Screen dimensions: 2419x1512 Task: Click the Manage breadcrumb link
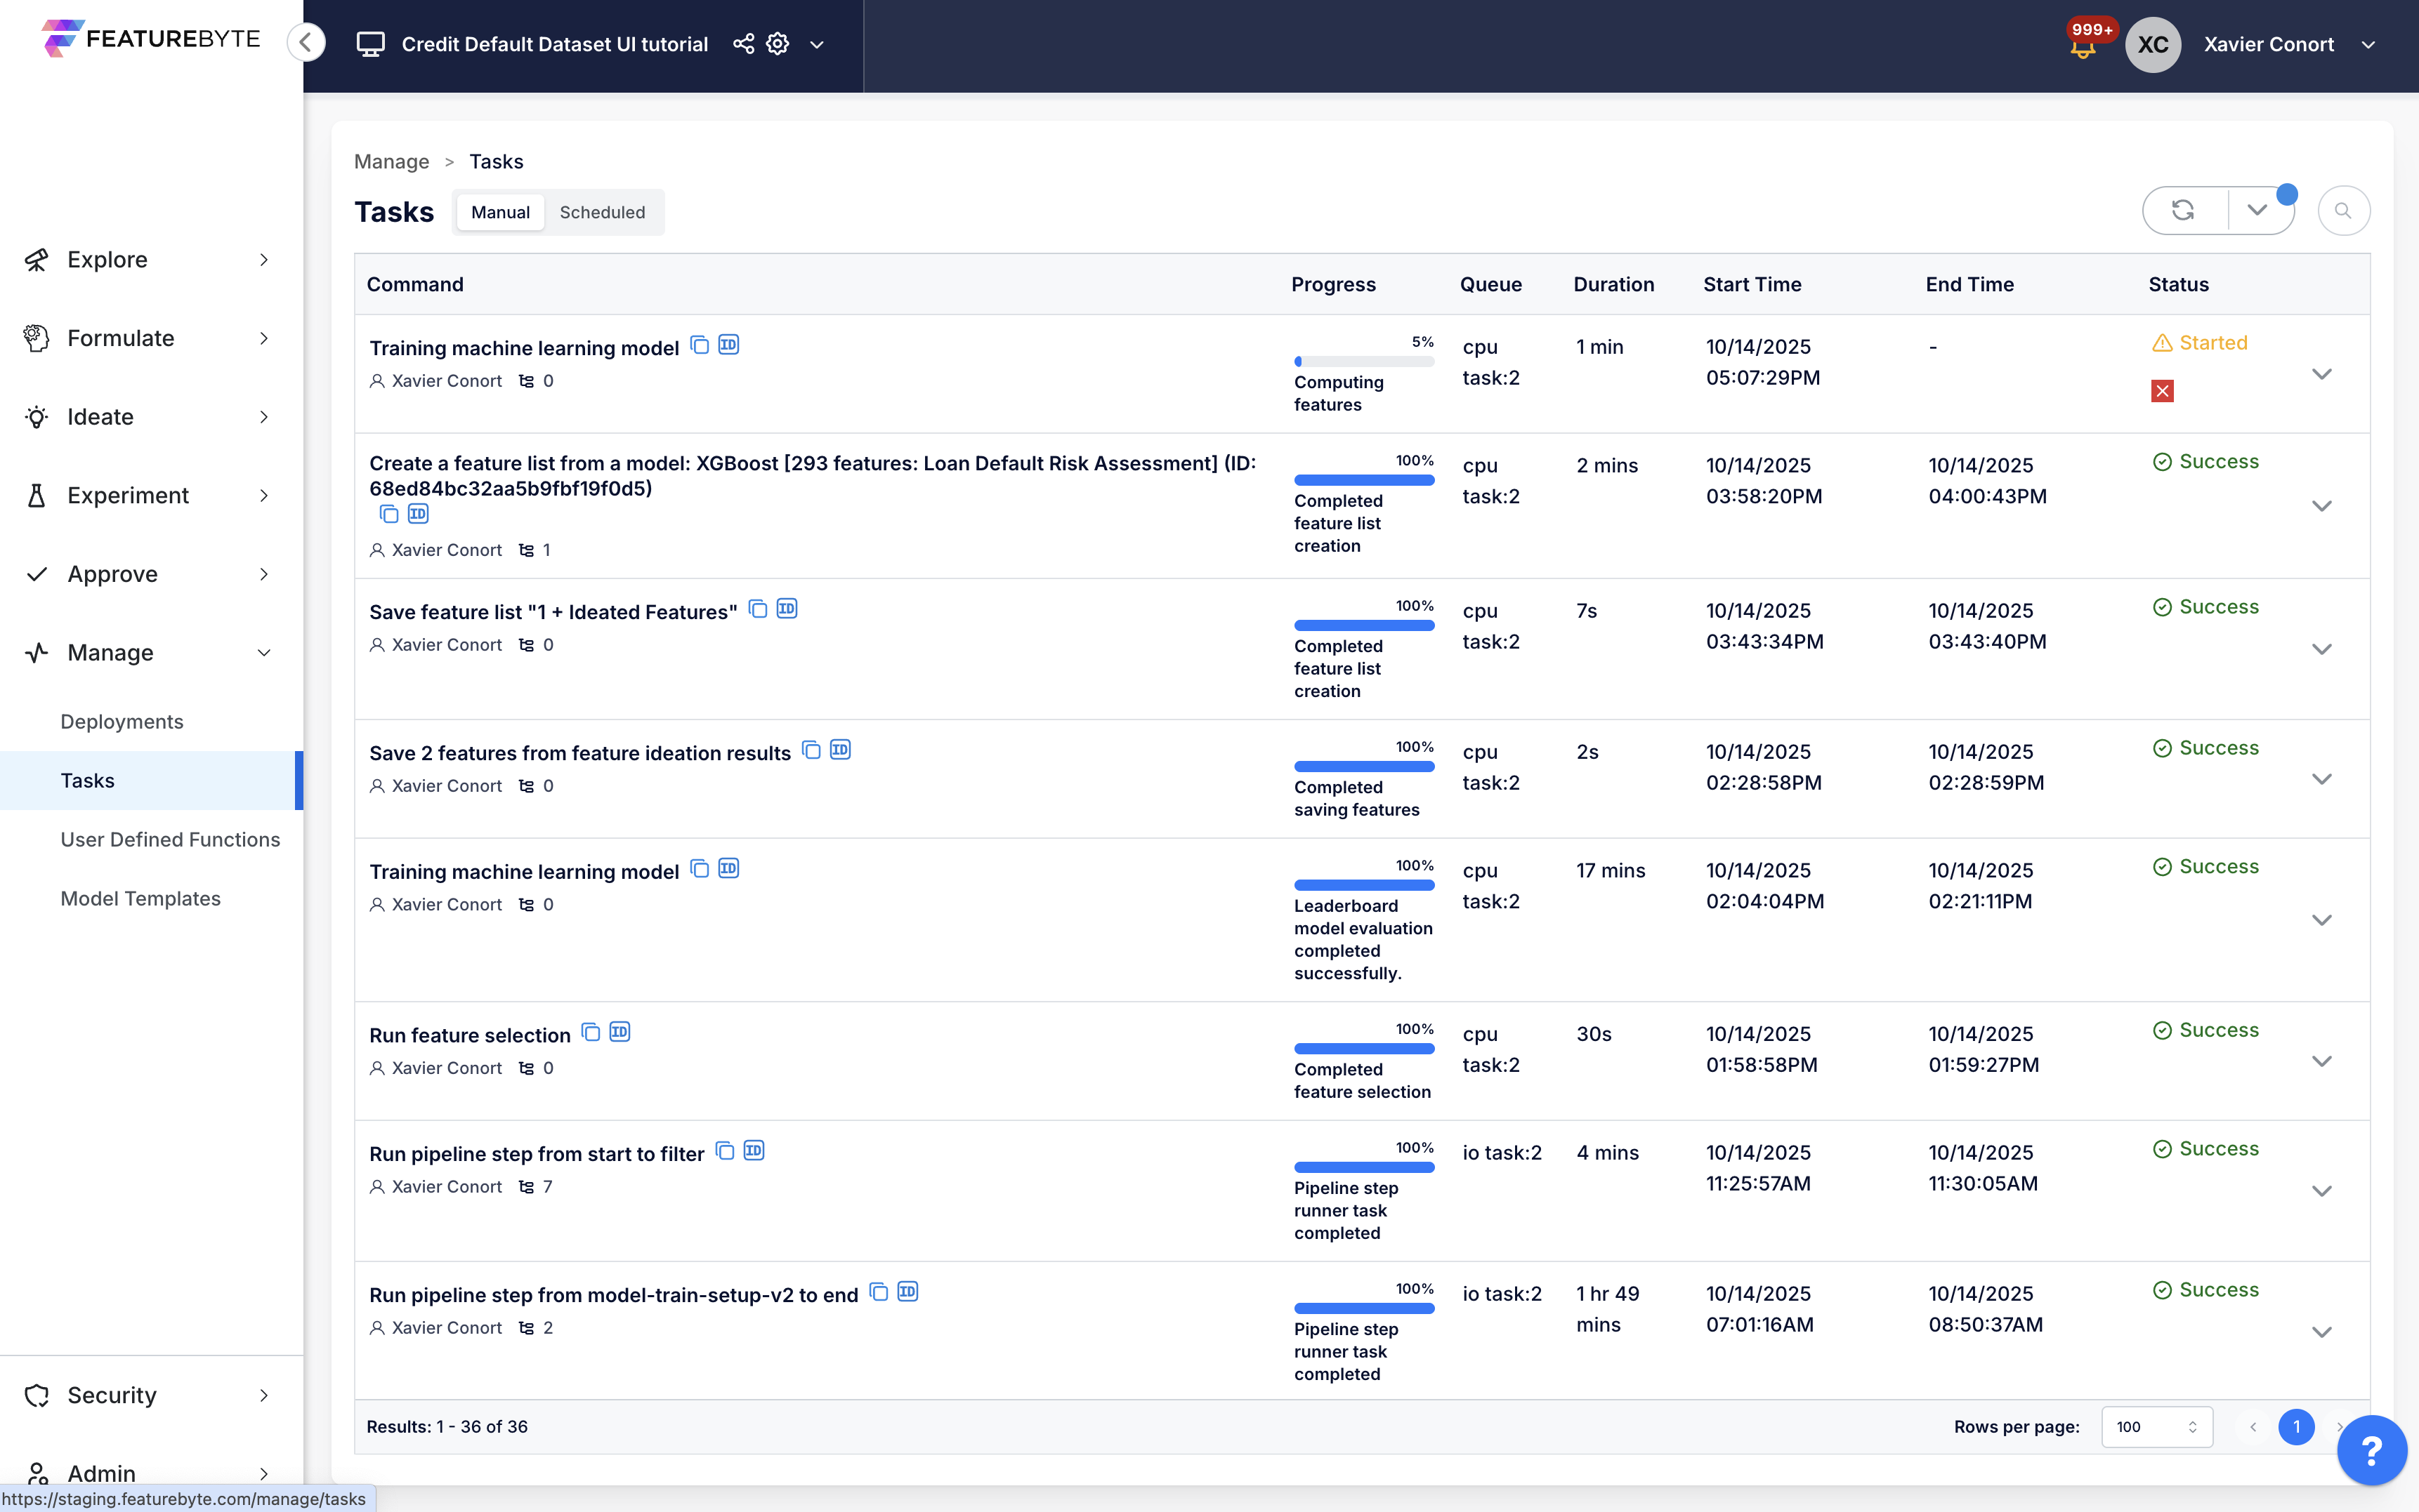coord(391,162)
